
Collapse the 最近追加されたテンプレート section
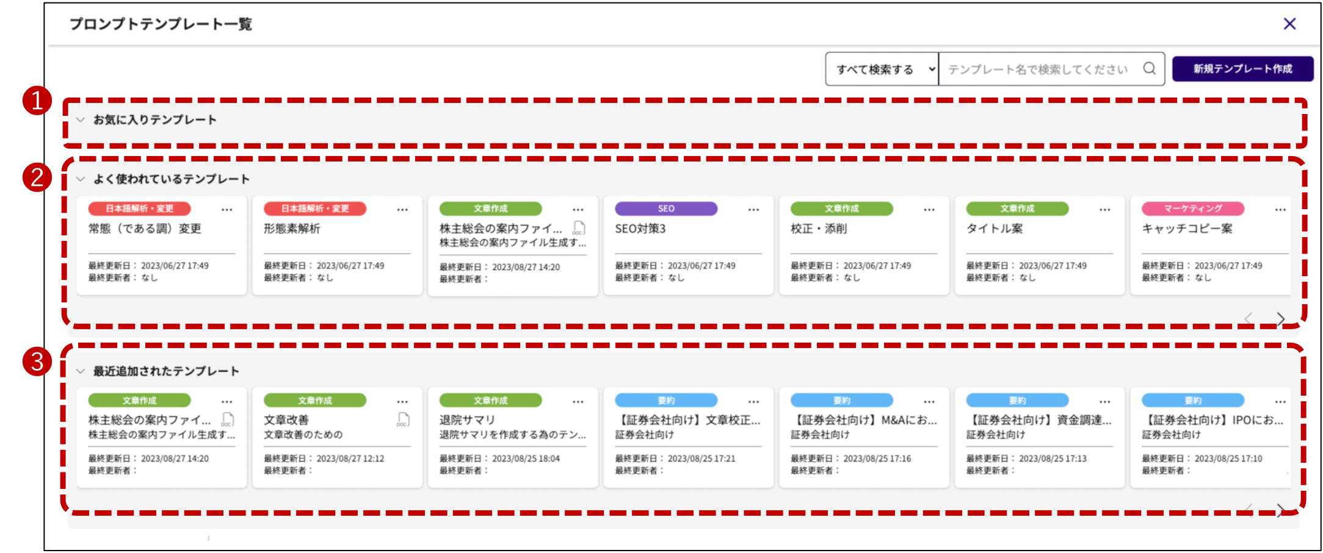coord(81,371)
